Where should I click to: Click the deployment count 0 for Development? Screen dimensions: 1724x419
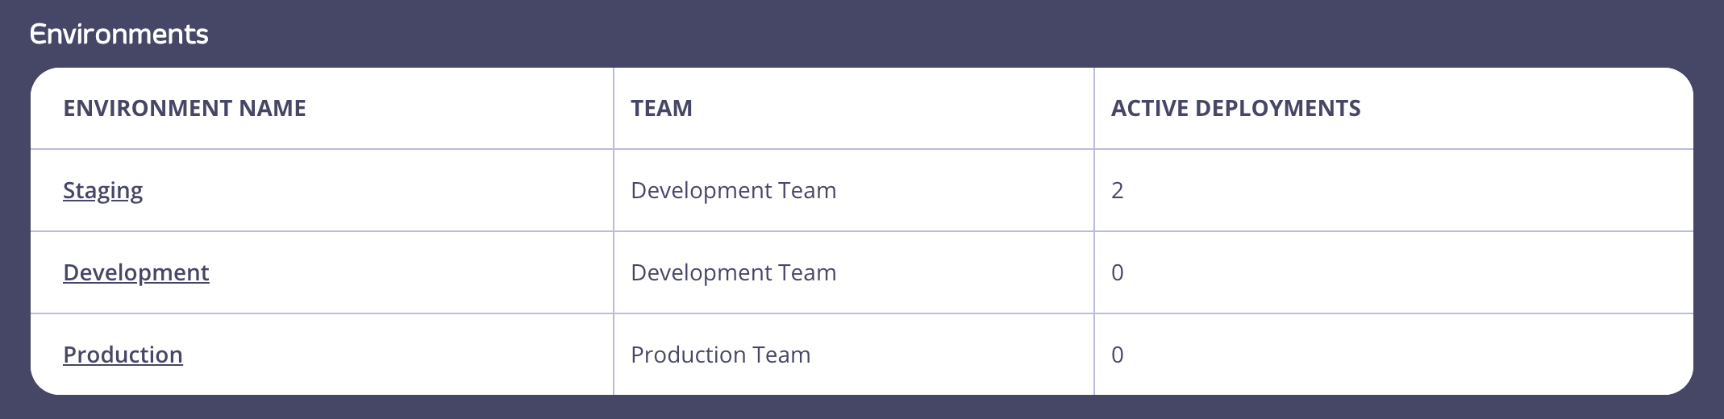[x=1118, y=272]
